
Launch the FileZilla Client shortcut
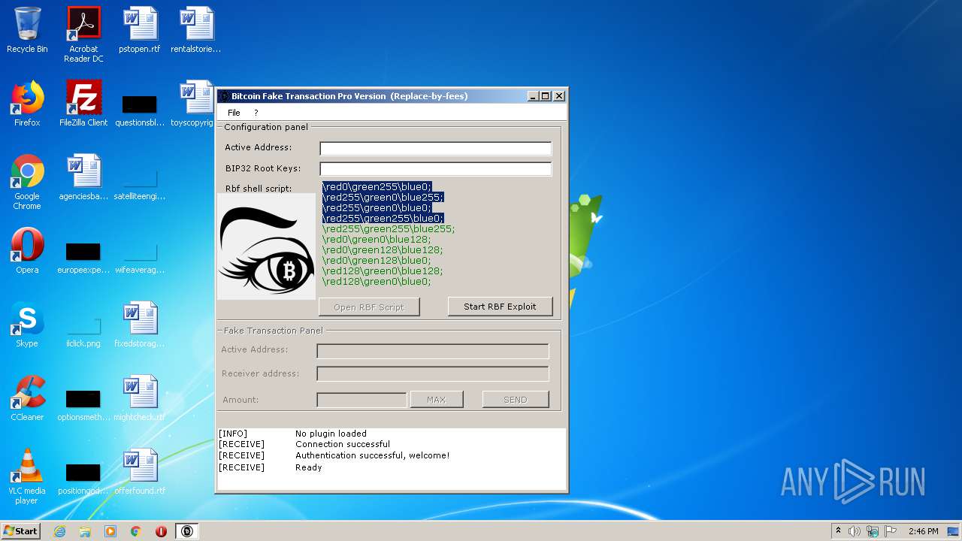(83, 104)
